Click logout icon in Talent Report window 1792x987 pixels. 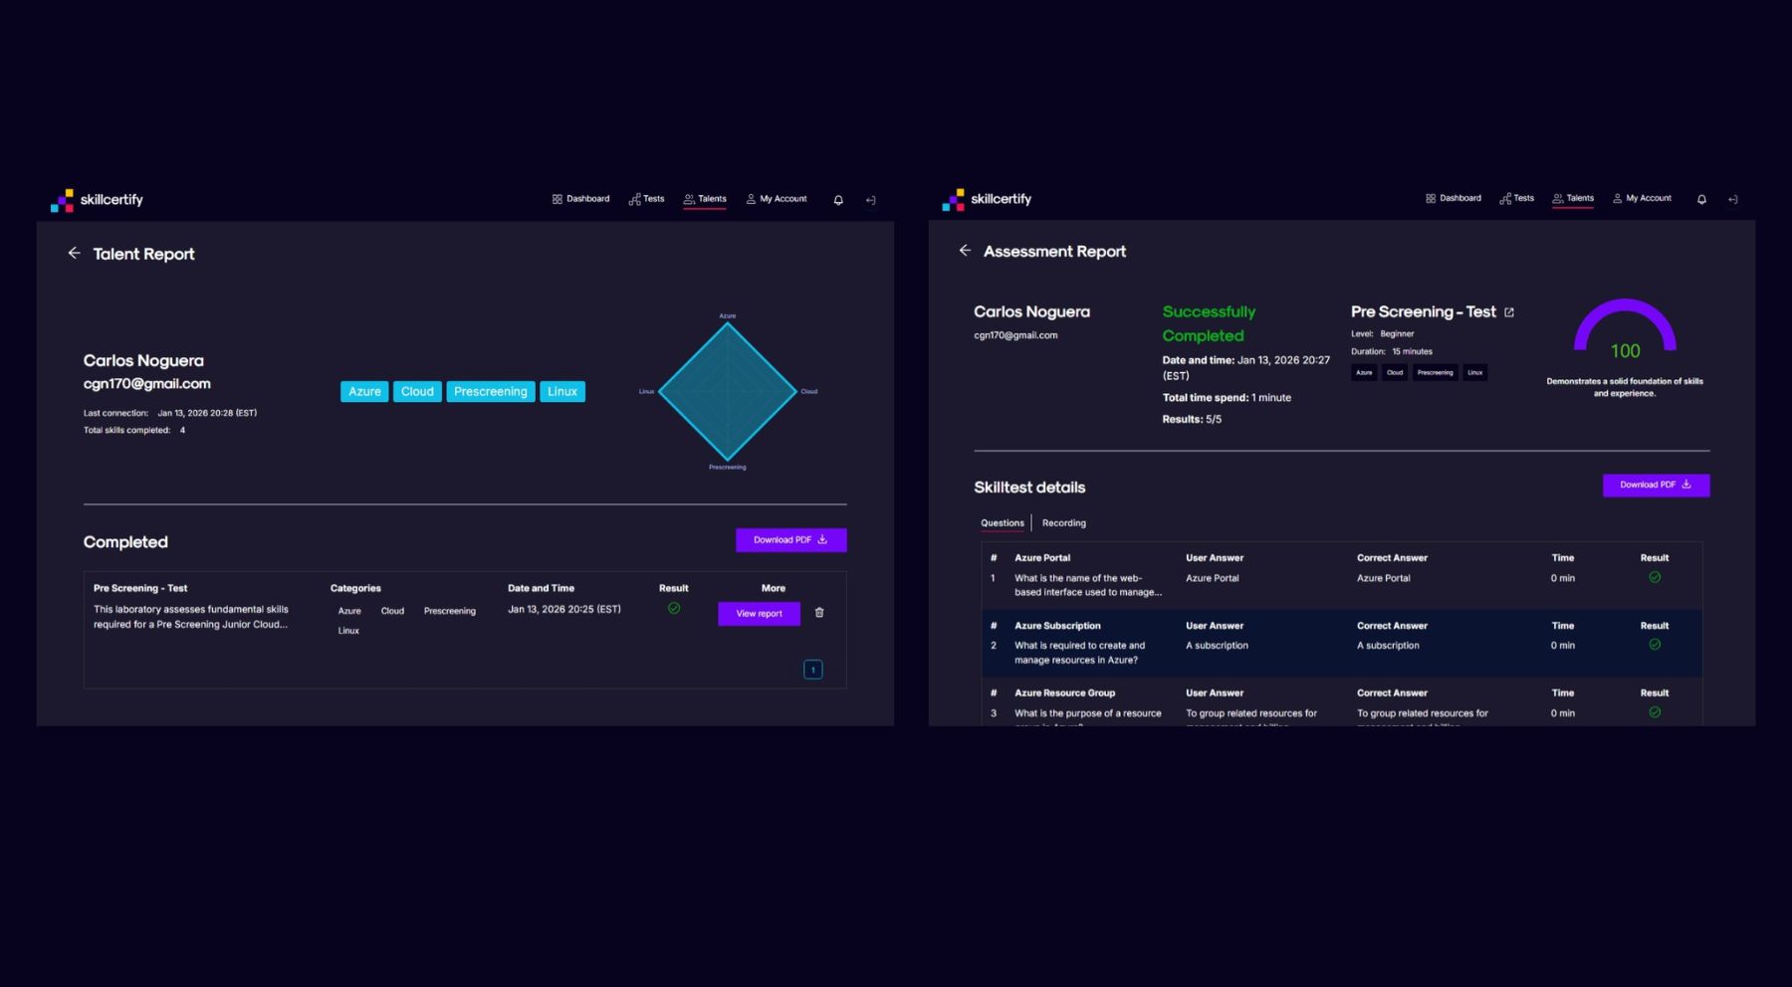(x=870, y=200)
